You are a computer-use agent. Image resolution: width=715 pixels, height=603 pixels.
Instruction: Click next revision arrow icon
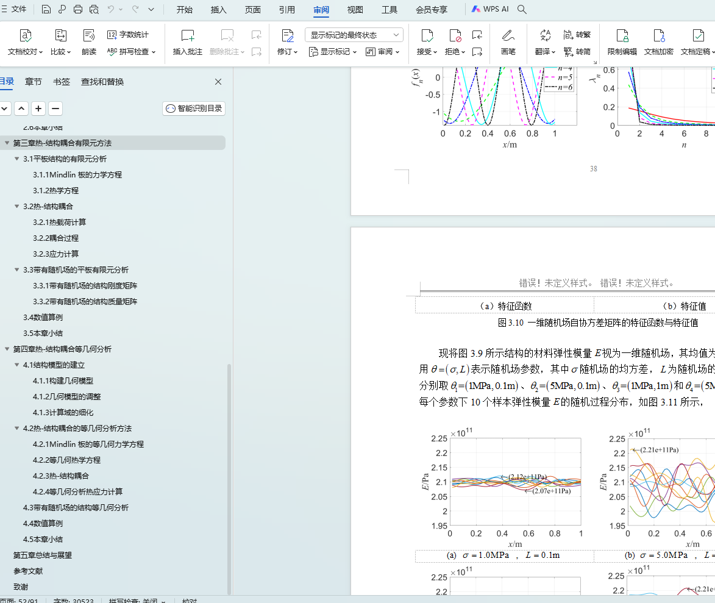(477, 52)
